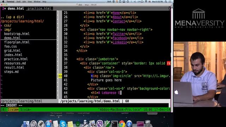Viewport: 226px width, 127px height.
Task: Click the AirPlay display icon
Action: click(x=124, y=1)
